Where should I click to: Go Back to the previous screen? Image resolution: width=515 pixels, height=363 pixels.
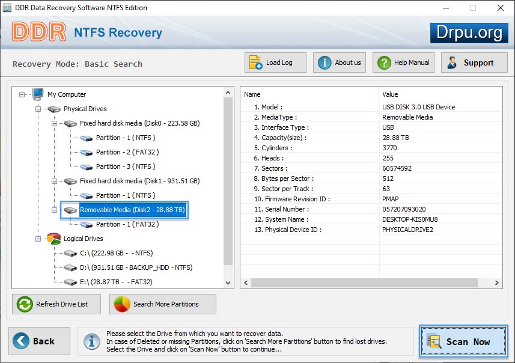(40, 341)
